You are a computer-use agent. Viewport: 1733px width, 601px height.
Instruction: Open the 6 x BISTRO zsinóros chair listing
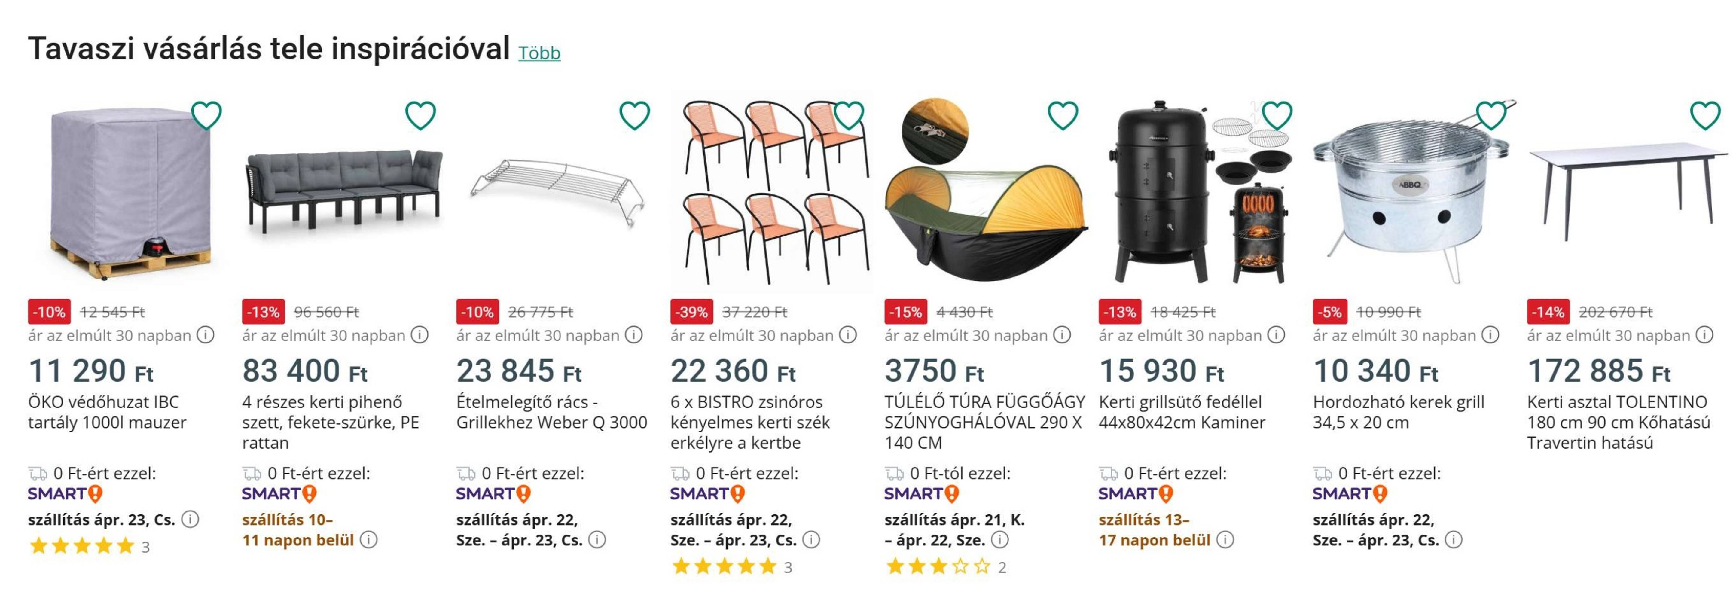[x=749, y=422]
